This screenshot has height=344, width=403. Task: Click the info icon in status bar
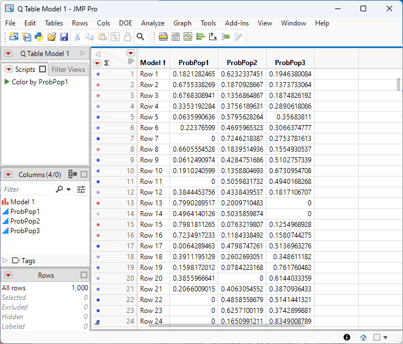coord(347,338)
